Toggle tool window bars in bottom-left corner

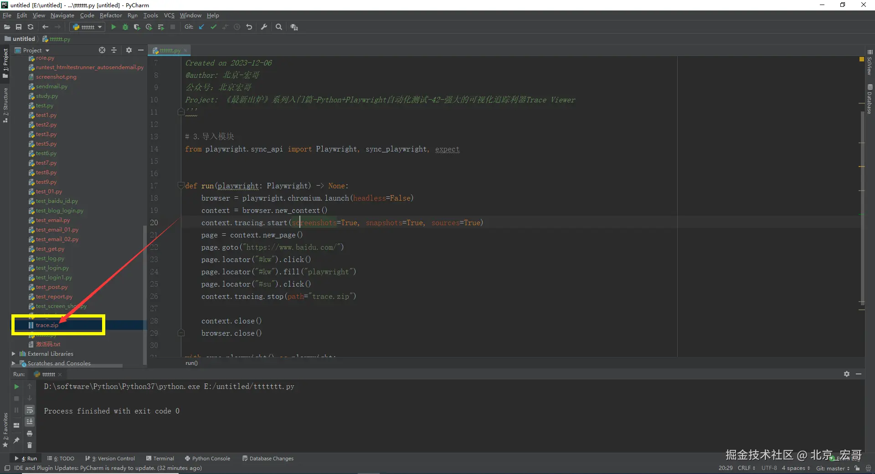[x=7, y=468]
